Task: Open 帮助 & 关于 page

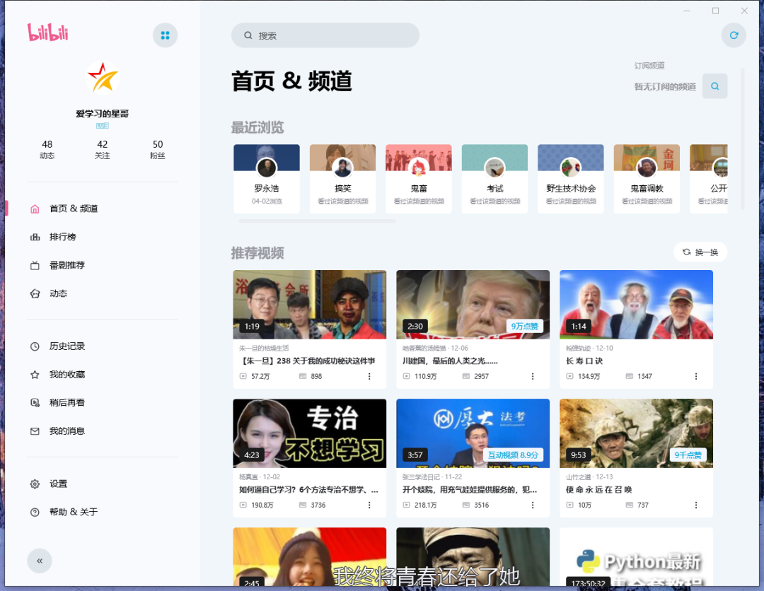Action: click(103, 512)
